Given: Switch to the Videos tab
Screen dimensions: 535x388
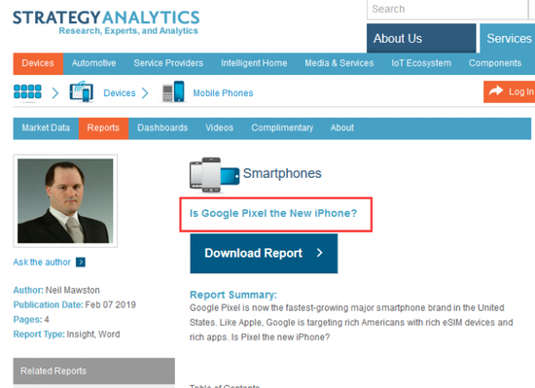Looking at the screenshot, I should tap(220, 127).
